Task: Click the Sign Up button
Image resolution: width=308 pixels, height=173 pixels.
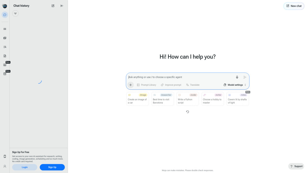Action: 52,167
